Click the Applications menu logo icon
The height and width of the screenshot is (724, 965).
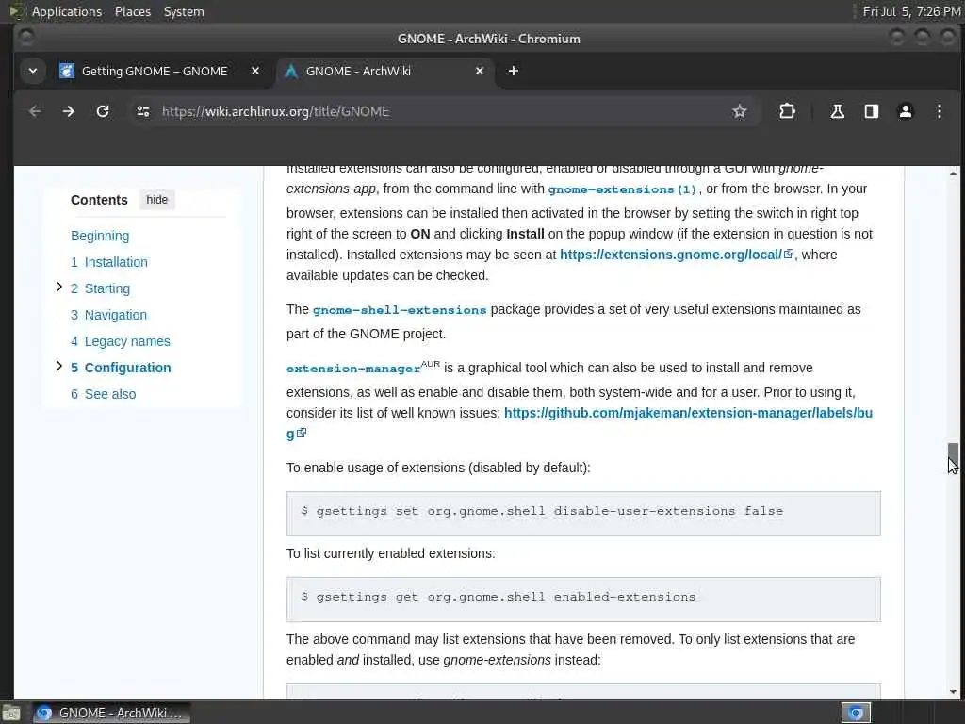17,11
